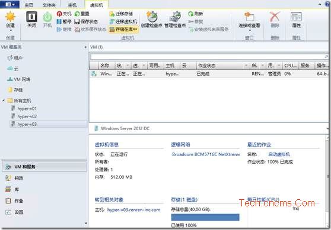Open the VM 和服务 workspace
Image resolution: width=331 pixels, height=230 pixels.
coord(44,167)
